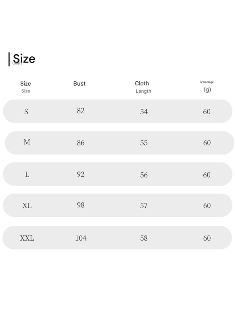Click the "Cloth Length" column header
Screen dimensions: 235x313
[x=143, y=87]
